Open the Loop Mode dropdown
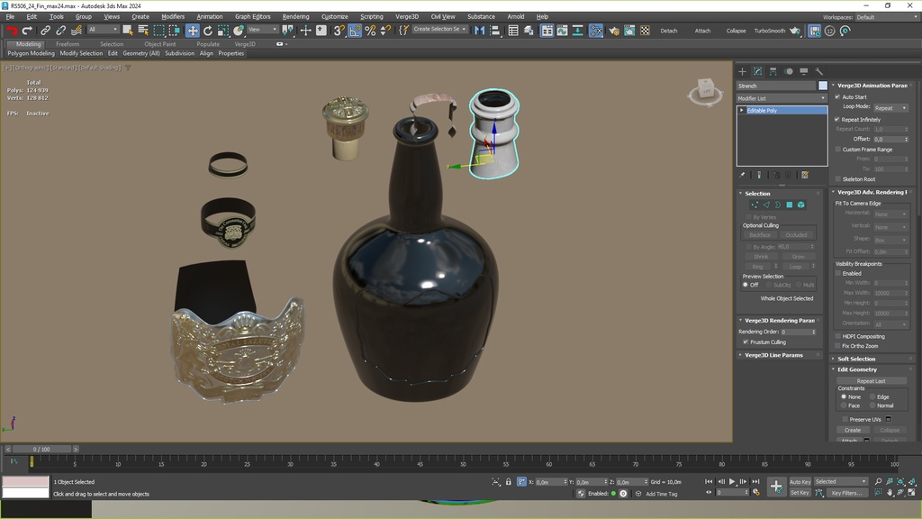 point(890,107)
